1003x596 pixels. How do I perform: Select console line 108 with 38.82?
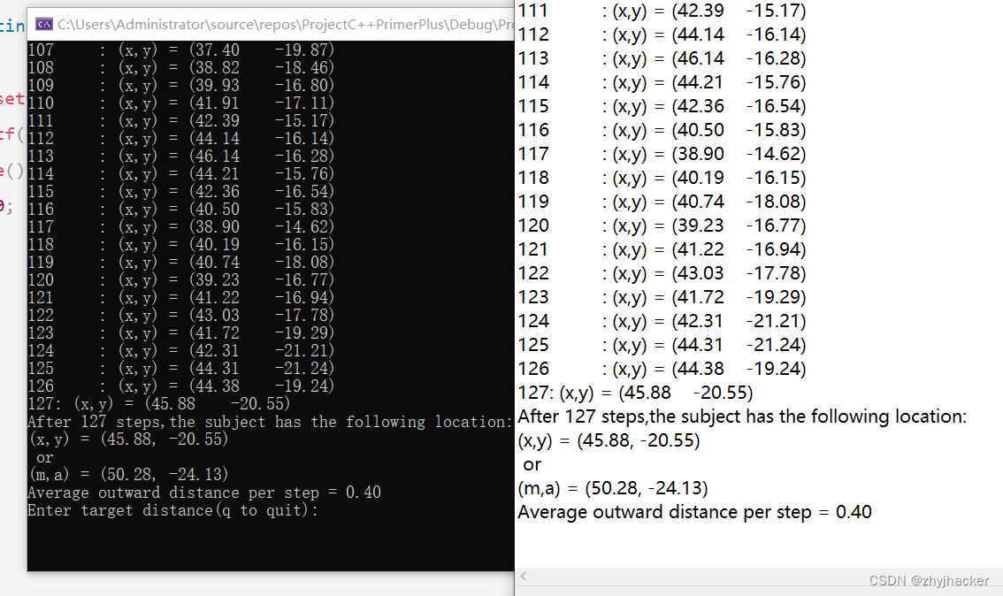[x=181, y=68]
